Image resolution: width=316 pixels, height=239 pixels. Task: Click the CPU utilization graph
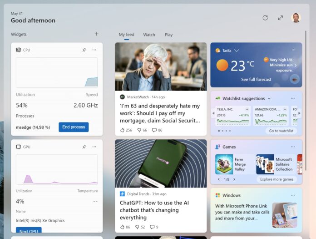pos(57,72)
